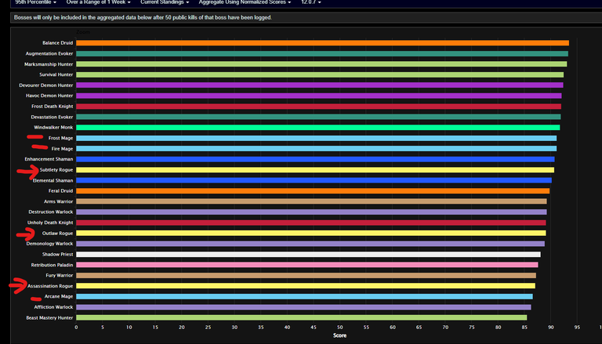The width and height of the screenshot is (602, 344).
Task: Click the Frost Death Knight label
Action: (53, 107)
